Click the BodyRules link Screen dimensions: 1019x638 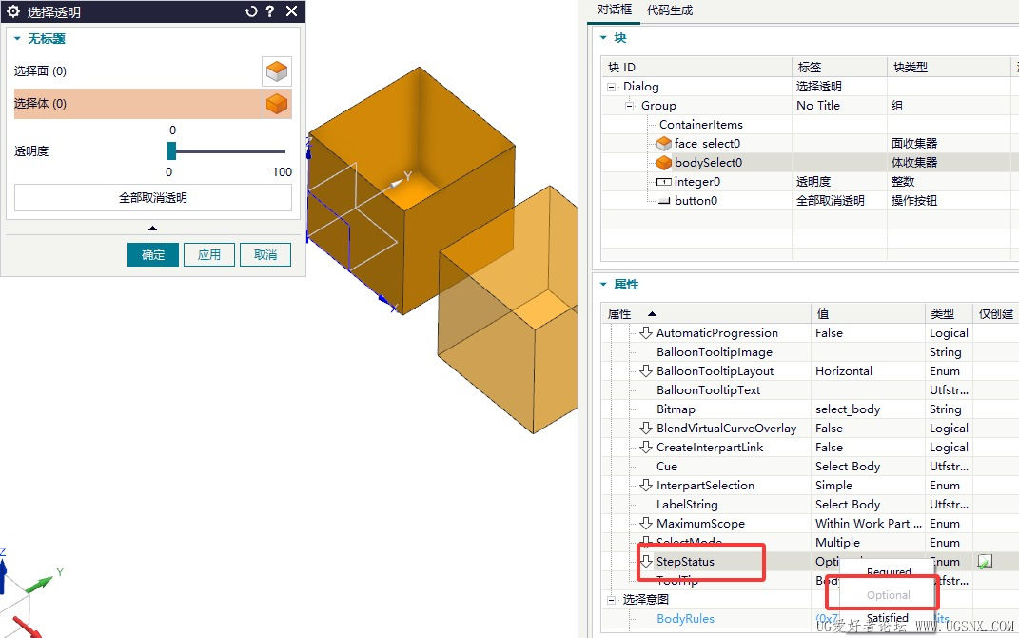[685, 619]
